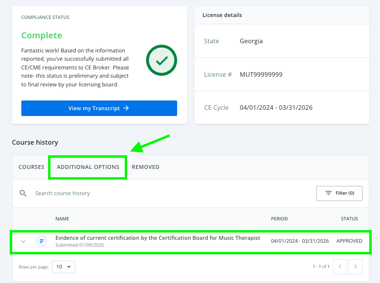The width and height of the screenshot is (380, 283).
Task: Click the Status column header
Action: (349, 219)
